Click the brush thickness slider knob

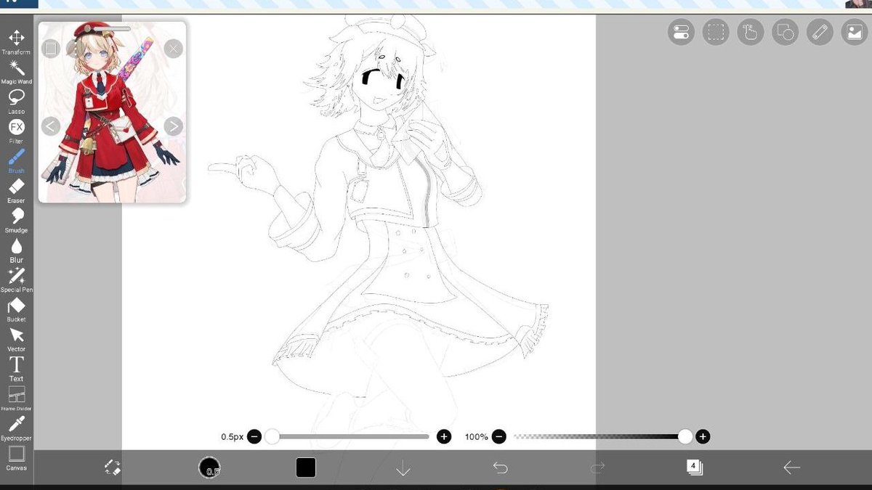[x=272, y=436]
